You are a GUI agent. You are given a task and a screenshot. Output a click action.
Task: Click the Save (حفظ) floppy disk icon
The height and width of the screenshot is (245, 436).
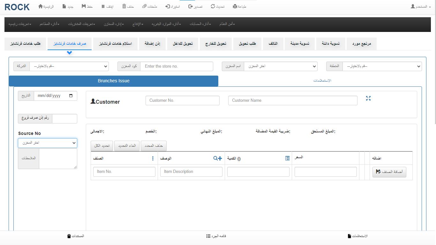point(84,6)
